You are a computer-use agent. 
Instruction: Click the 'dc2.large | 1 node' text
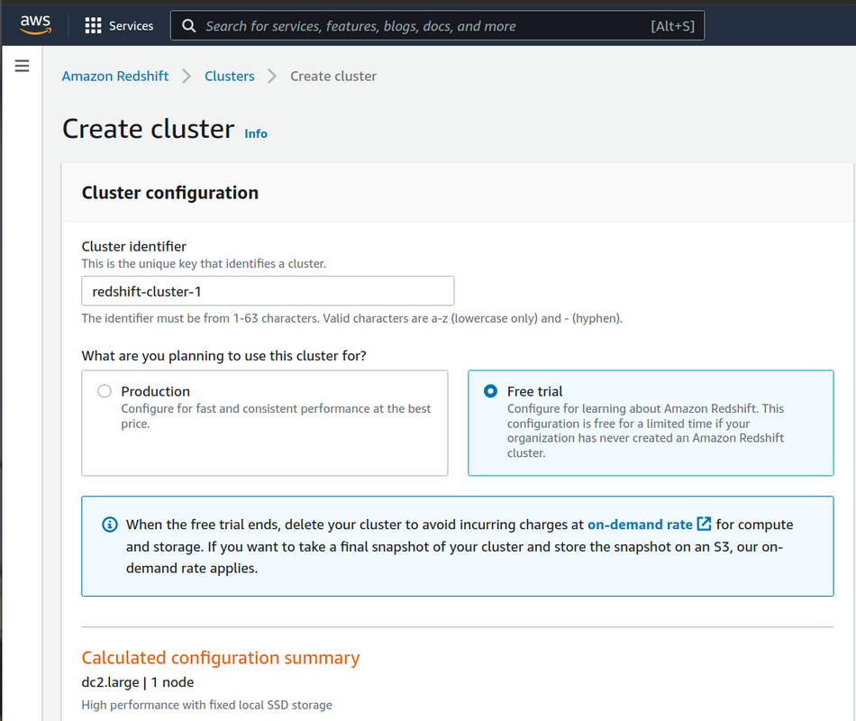pyautogui.click(x=138, y=682)
